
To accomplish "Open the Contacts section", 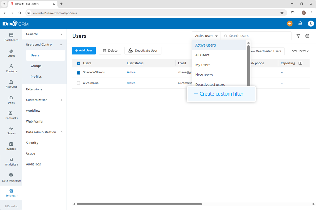I will 11,69.
